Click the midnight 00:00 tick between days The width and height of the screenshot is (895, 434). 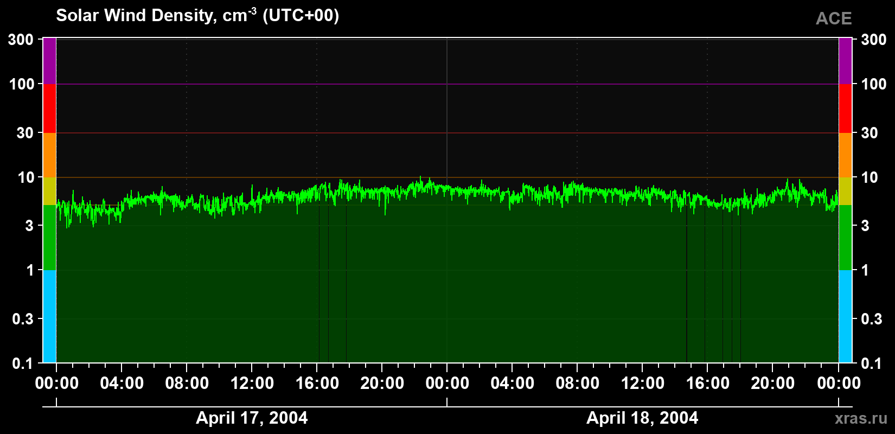click(x=447, y=383)
